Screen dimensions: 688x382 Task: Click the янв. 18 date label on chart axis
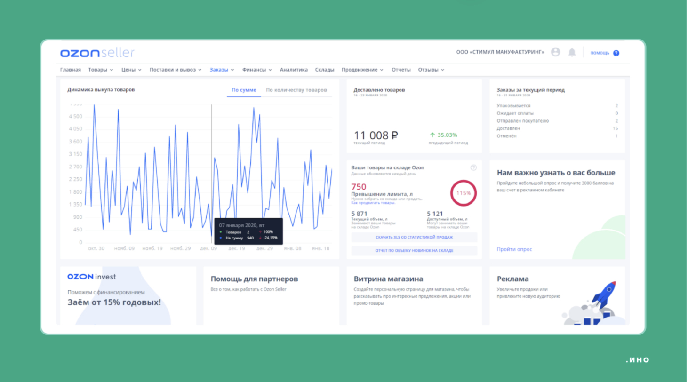[x=320, y=248]
